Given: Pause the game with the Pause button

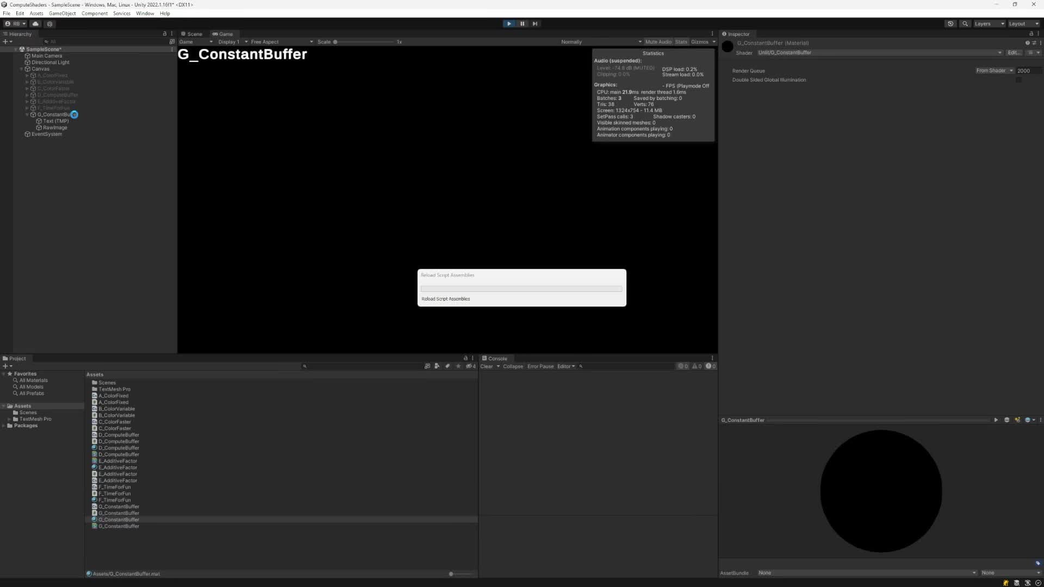Looking at the screenshot, I should (x=522, y=23).
